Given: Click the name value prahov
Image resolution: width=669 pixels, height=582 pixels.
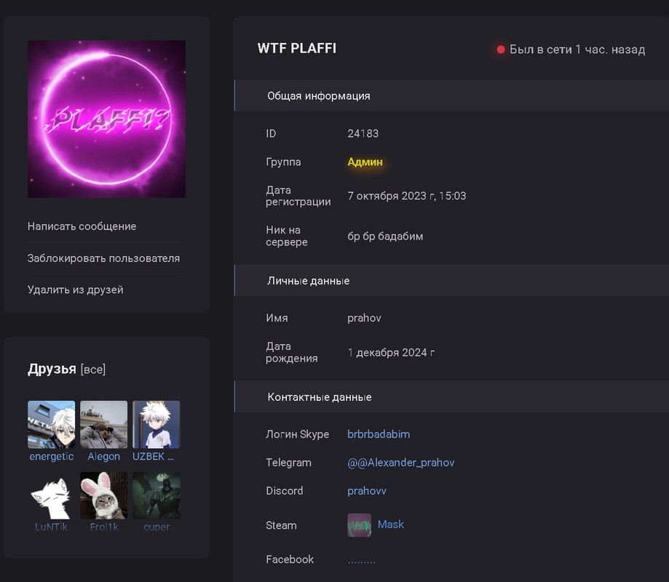Looking at the screenshot, I should (x=365, y=318).
